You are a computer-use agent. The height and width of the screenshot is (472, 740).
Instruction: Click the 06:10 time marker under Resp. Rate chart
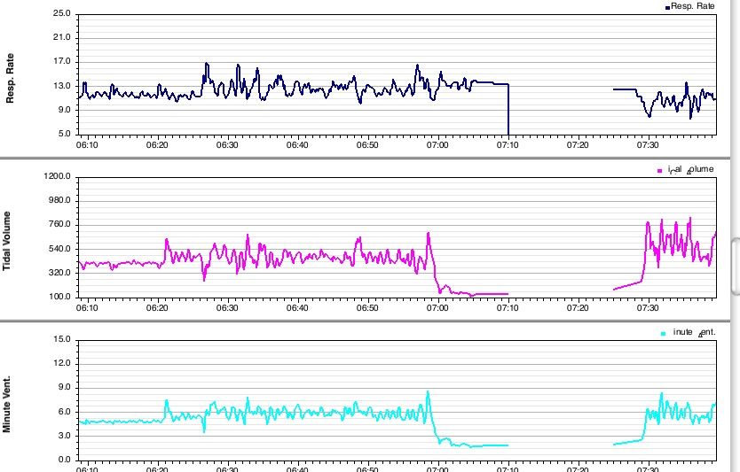click(x=87, y=144)
